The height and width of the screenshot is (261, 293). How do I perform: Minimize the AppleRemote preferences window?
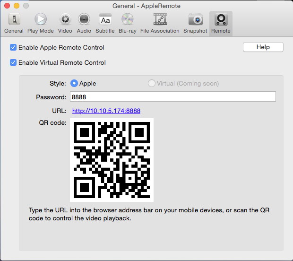point(16,6)
